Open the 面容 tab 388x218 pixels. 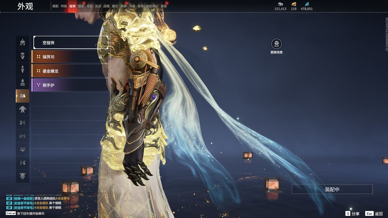coord(81,6)
